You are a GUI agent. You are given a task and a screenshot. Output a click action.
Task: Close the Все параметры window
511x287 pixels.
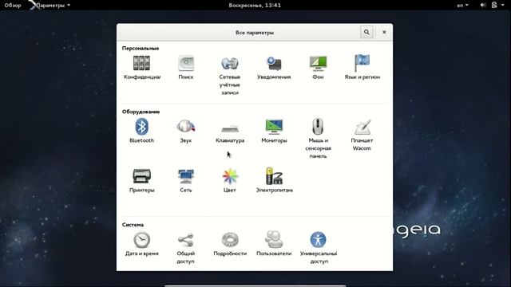pyautogui.click(x=384, y=32)
